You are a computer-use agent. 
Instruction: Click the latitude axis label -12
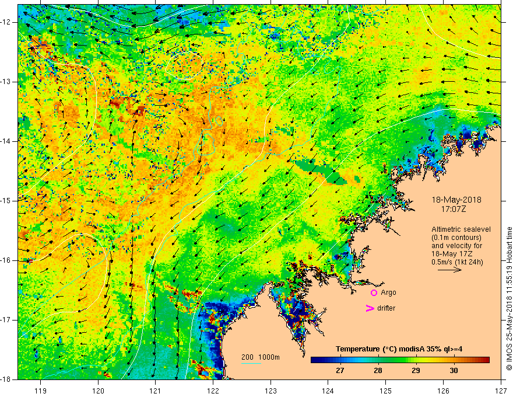(6, 22)
